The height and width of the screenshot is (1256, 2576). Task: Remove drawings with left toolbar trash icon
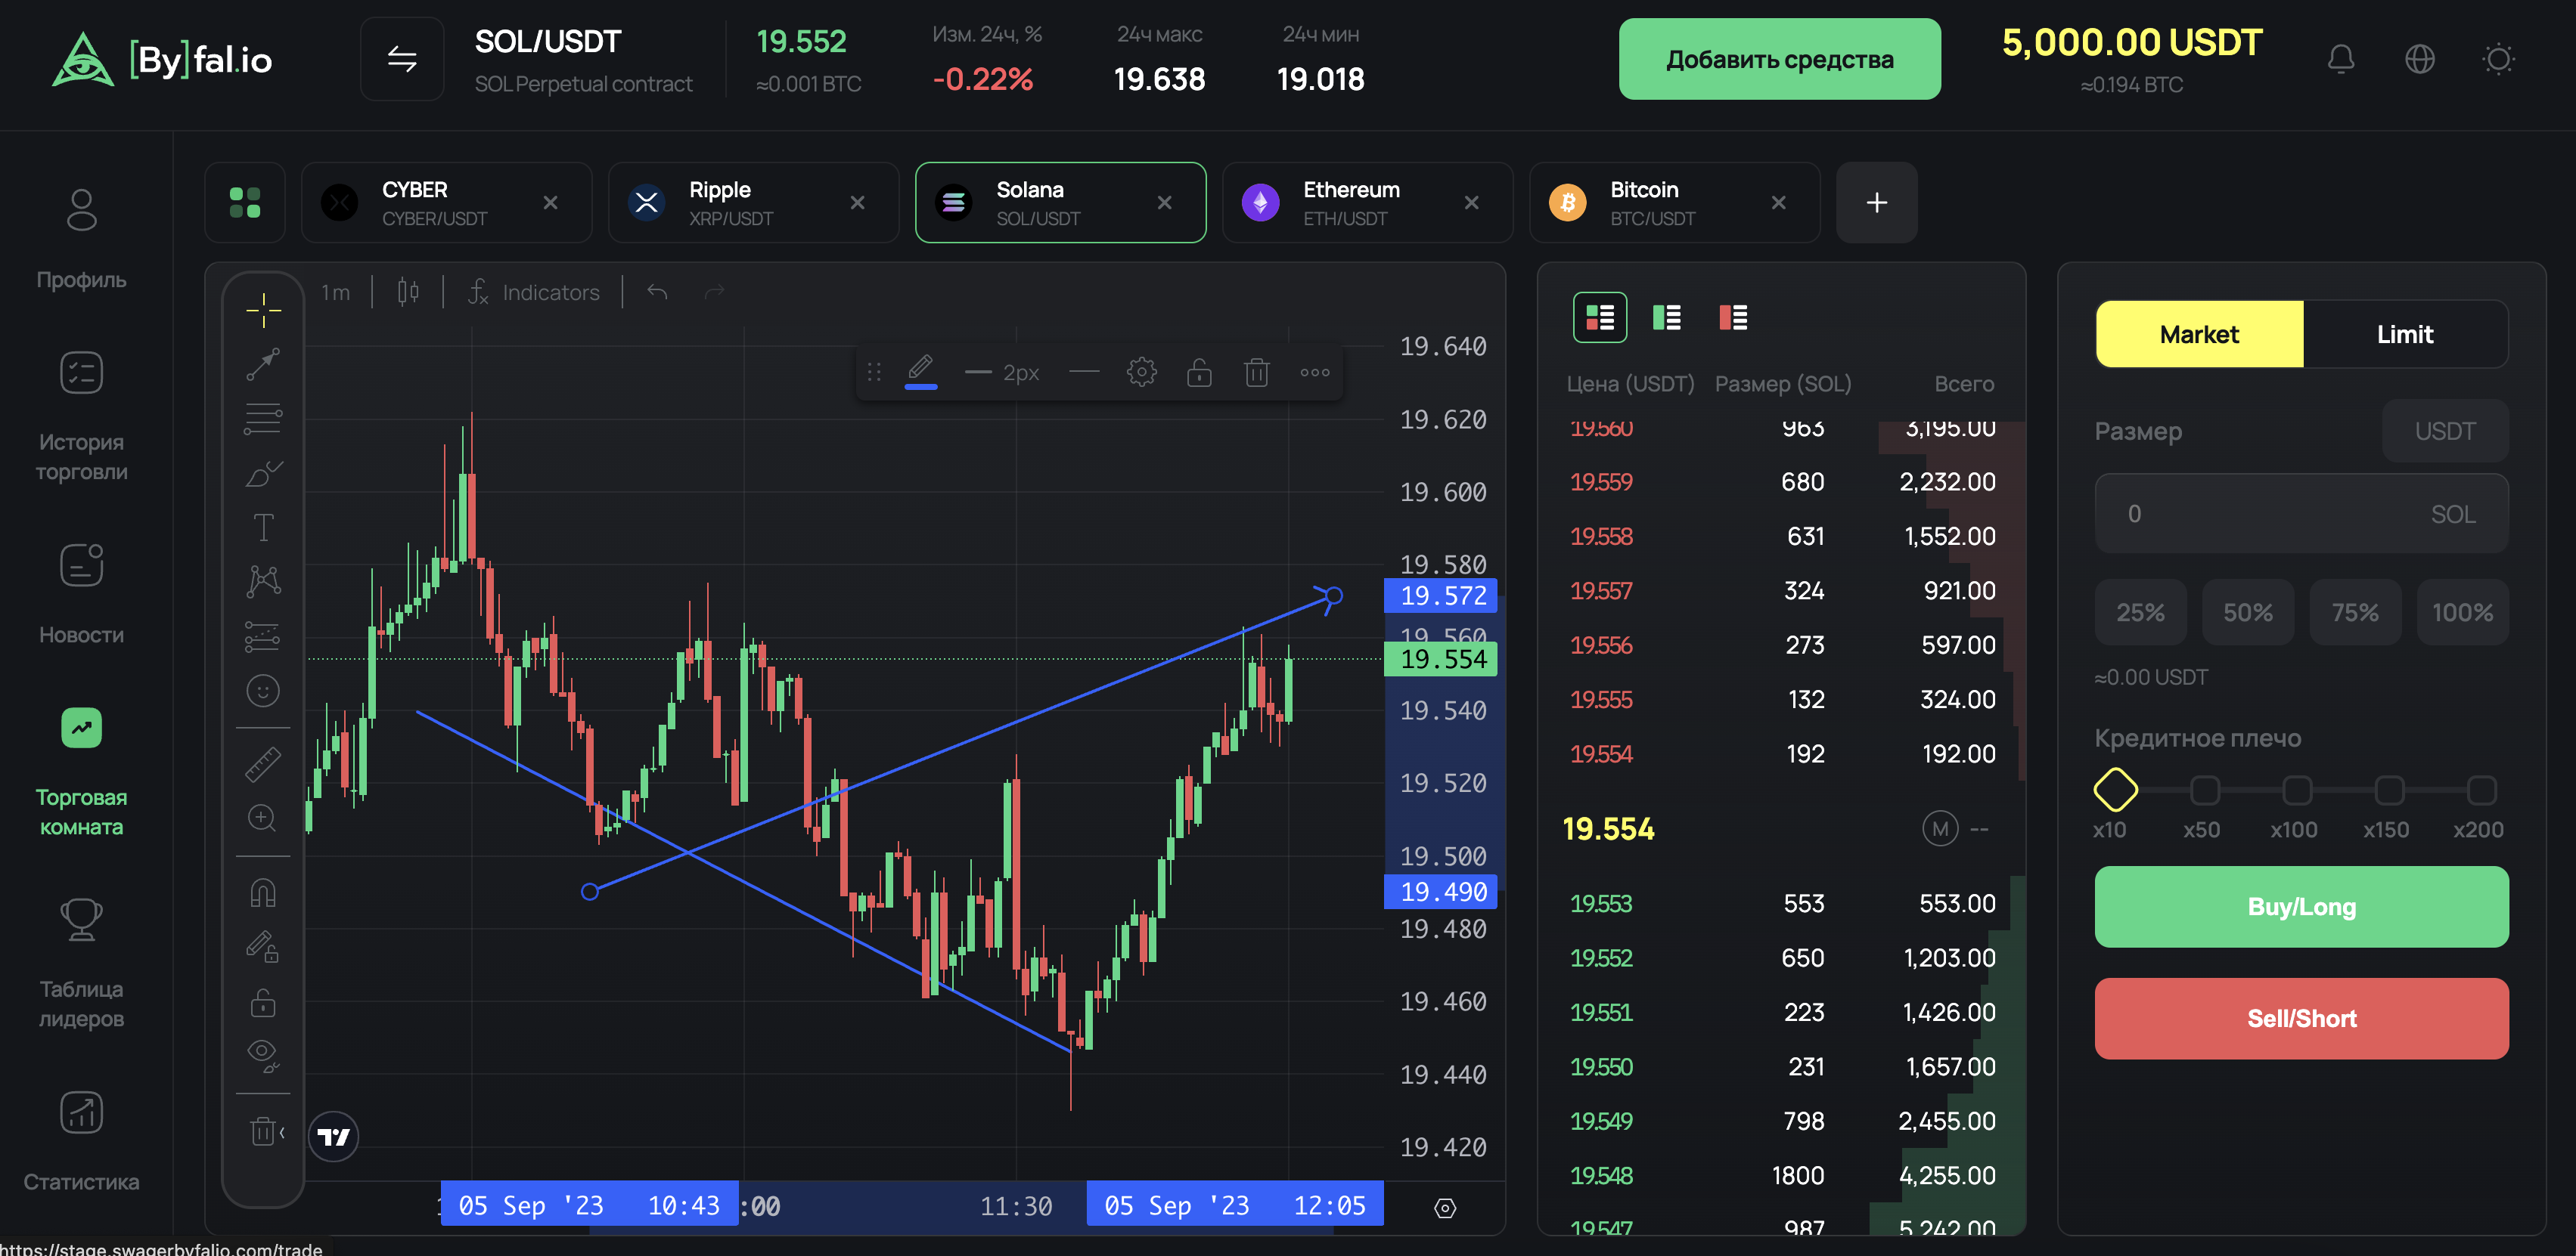(x=263, y=1131)
